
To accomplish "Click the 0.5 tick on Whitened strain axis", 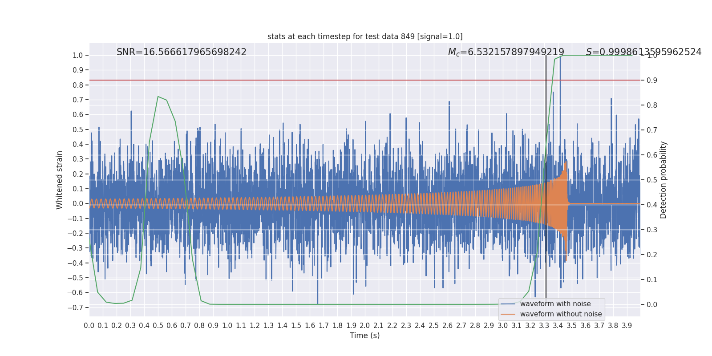I will (78, 129).
